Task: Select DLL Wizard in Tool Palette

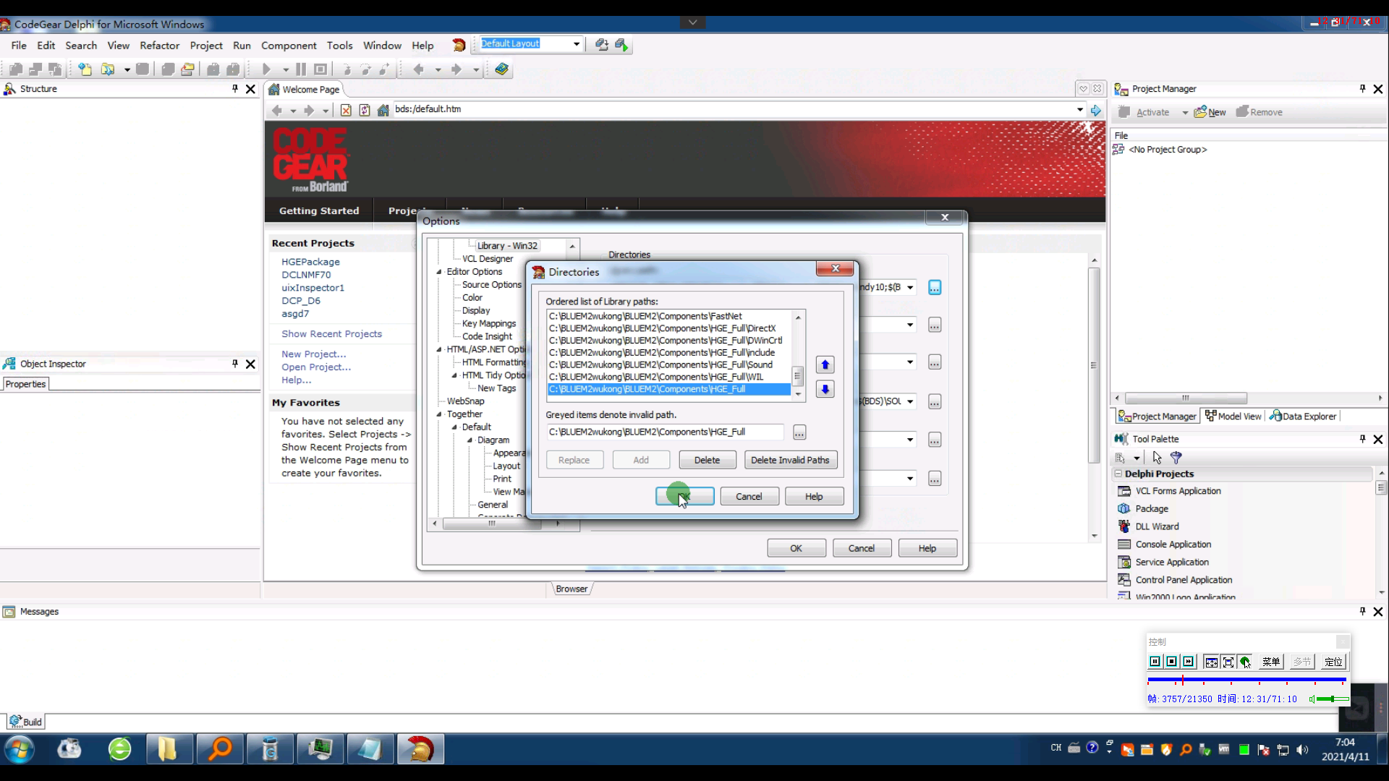Action: (x=1157, y=526)
